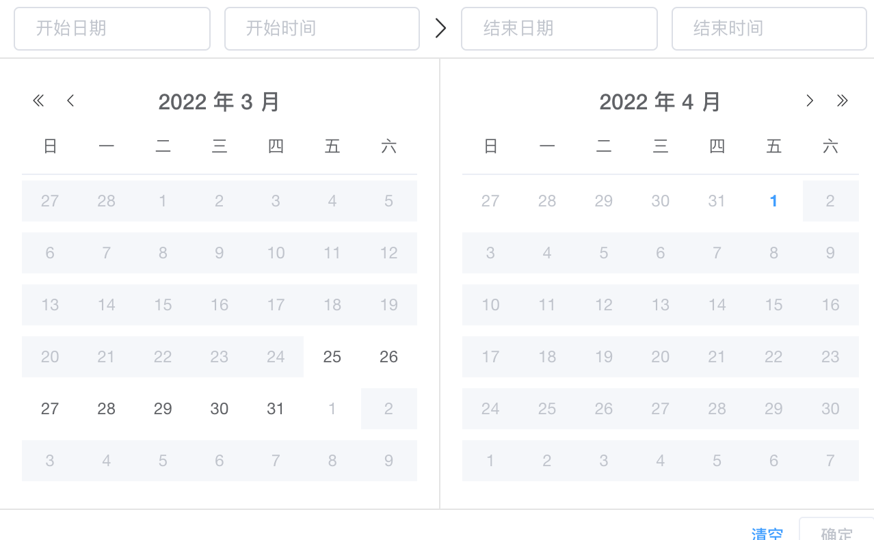Screen dimensions: 874x540
Task: Click the 2022 年 3 月 header
Action: (x=219, y=101)
